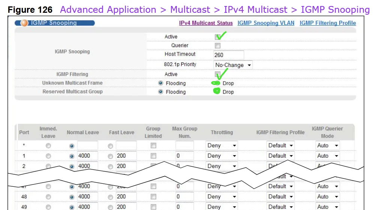Toggle the Querier checkbox
Screen dimensions: 373x210
(217, 45)
